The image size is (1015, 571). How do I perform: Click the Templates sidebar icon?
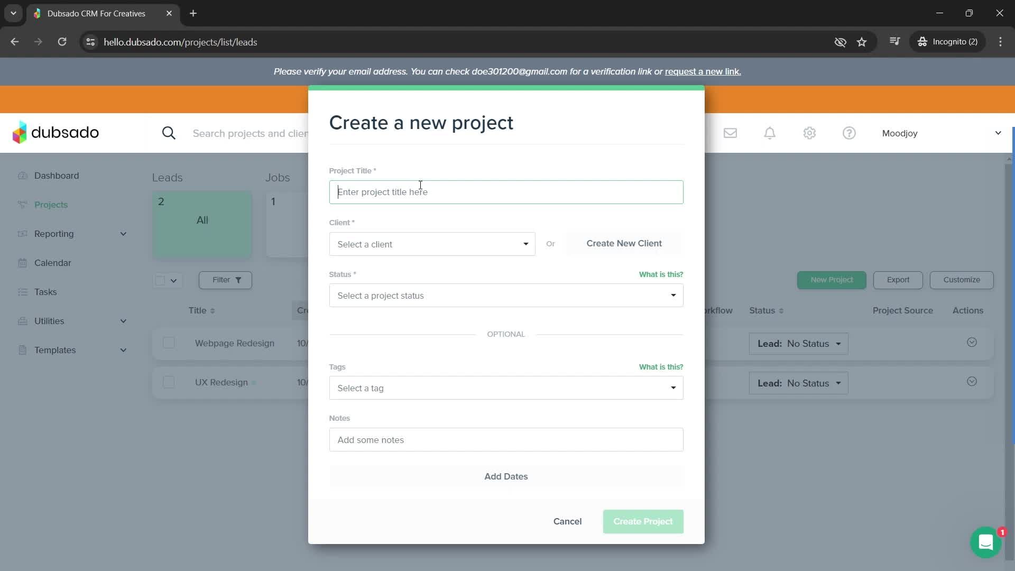pos(22,350)
